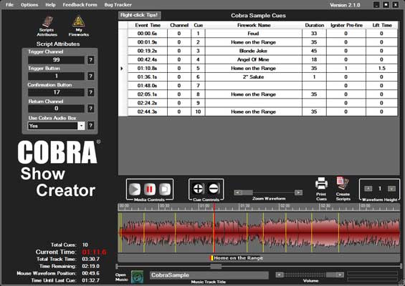Click the Channel column header
This screenshot has width=405, height=286.
tap(179, 25)
